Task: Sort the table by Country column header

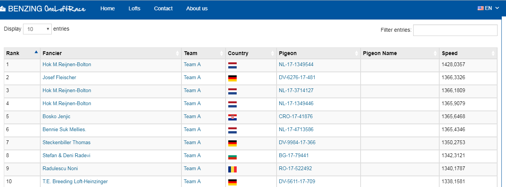Action: pos(251,53)
